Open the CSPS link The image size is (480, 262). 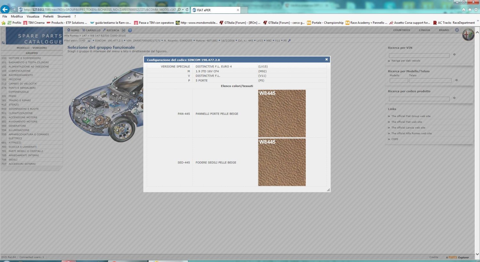(x=395, y=139)
